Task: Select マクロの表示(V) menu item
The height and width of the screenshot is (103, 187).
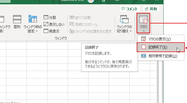Action: 161,39
